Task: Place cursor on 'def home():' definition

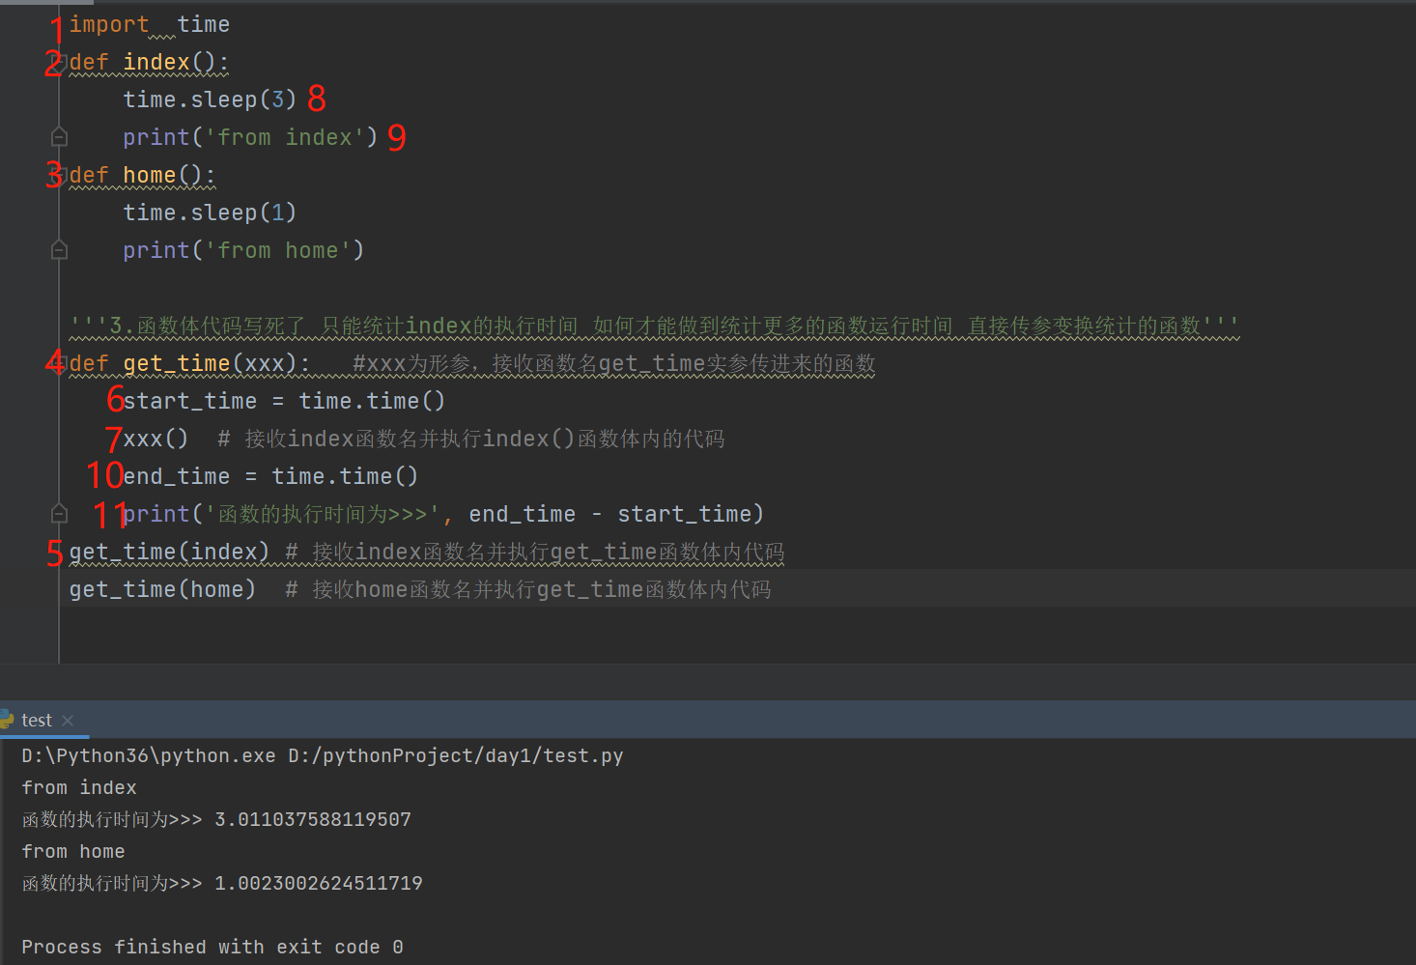Action: (x=143, y=176)
